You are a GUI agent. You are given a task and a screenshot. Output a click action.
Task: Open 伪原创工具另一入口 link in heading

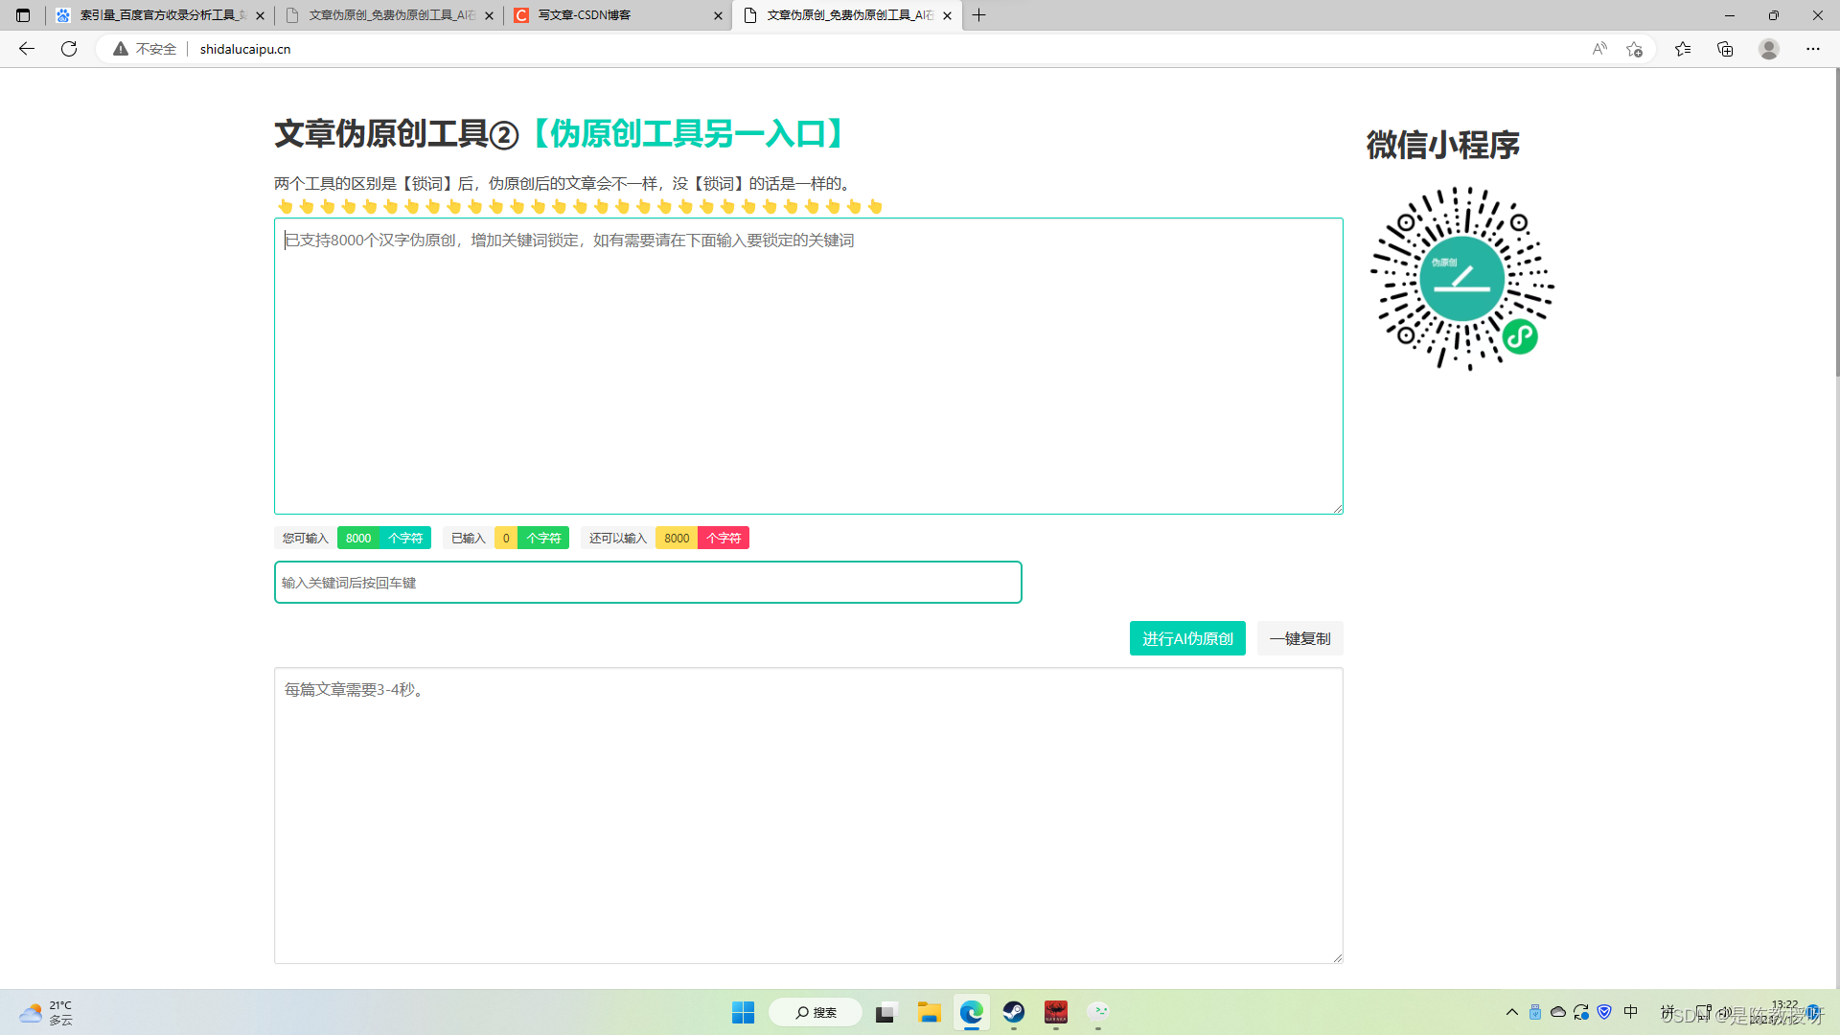[686, 134]
